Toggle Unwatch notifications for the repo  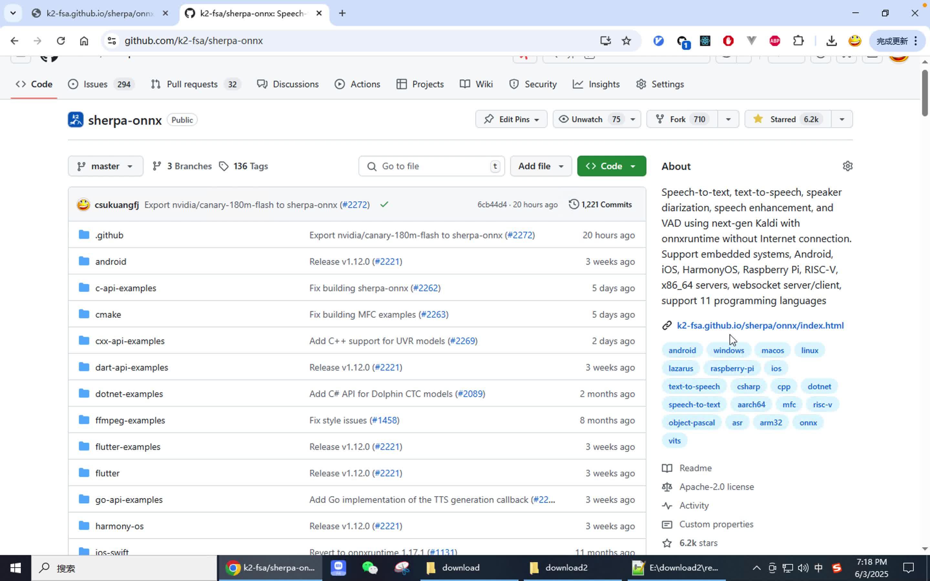[587, 119]
